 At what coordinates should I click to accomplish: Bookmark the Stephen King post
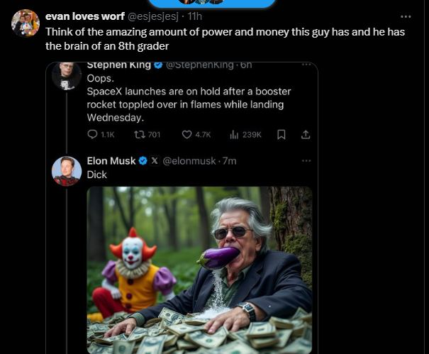(x=282, y=135)
